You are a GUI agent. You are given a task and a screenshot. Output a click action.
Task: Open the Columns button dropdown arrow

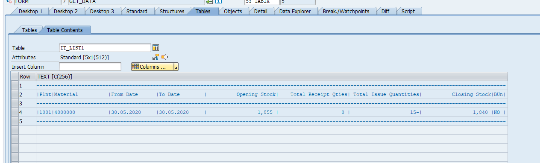(x=176, y=67)
